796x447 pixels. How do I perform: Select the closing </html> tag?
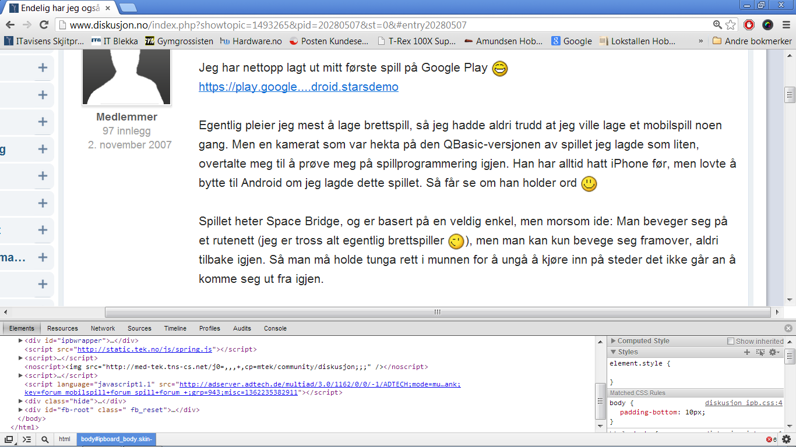24,427
